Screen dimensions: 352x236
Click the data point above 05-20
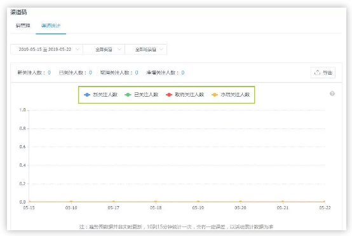pos(240,202)
